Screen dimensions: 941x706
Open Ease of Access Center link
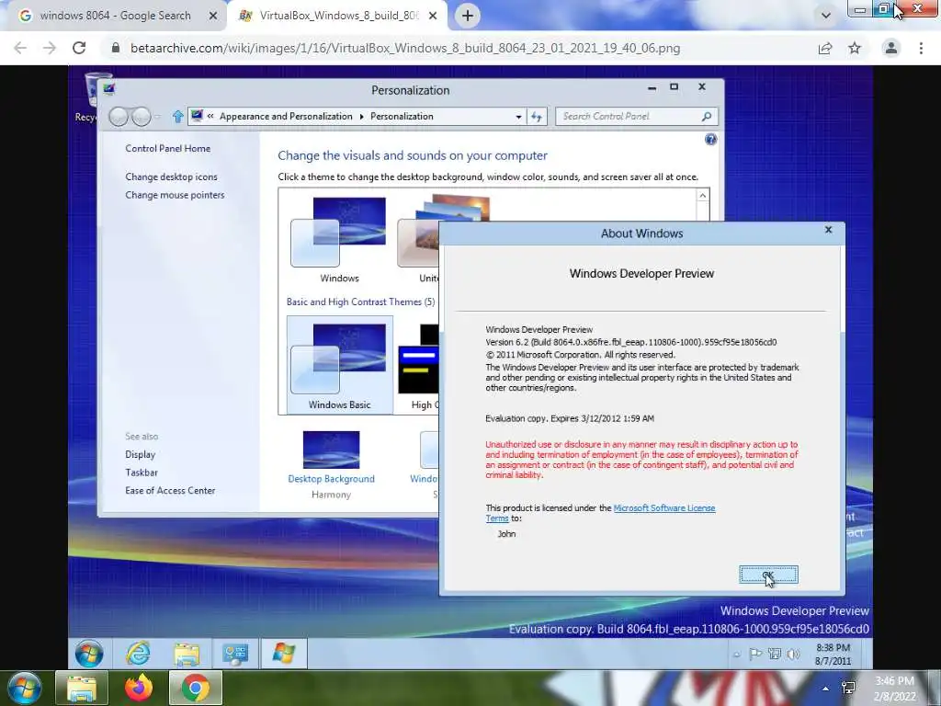tap(170, 491)
